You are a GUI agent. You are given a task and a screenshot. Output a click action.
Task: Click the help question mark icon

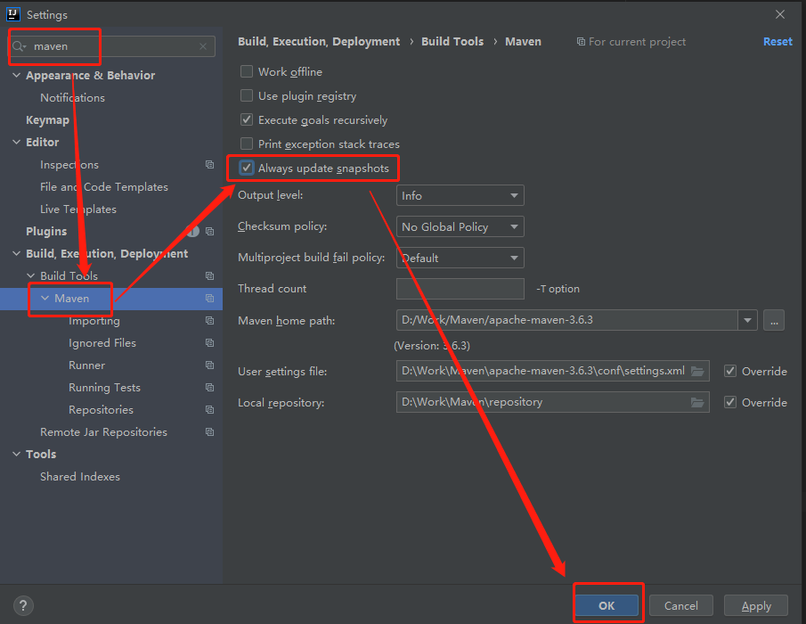pos(23,605)
